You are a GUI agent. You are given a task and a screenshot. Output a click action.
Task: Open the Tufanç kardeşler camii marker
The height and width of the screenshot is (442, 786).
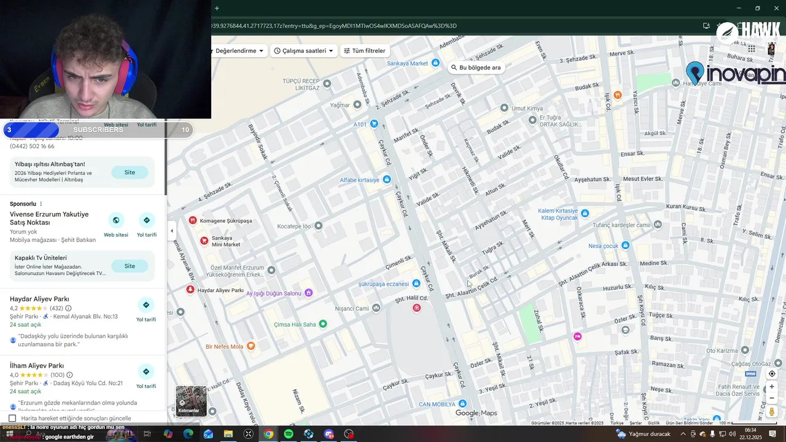(x=658, y=225)
